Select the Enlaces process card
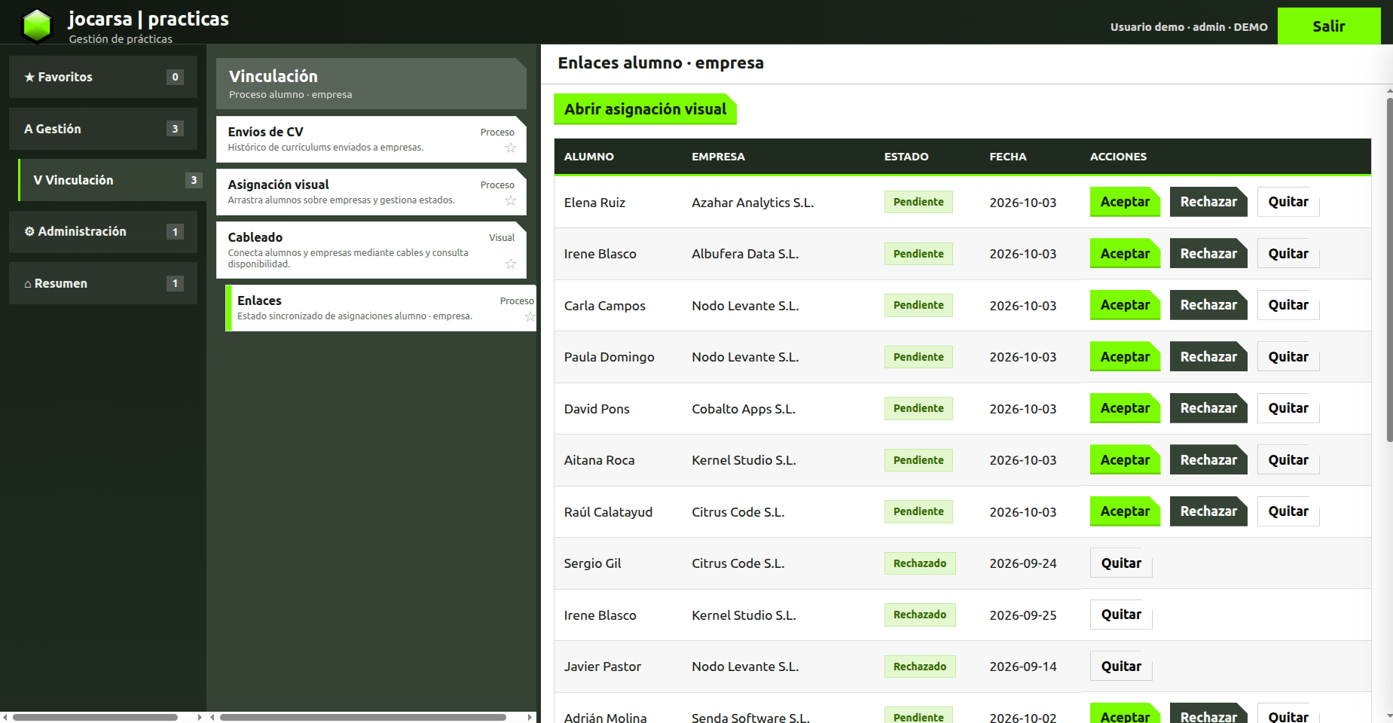Image resolution: width=1393 pixels, height=723 pixels. (381, 308)
